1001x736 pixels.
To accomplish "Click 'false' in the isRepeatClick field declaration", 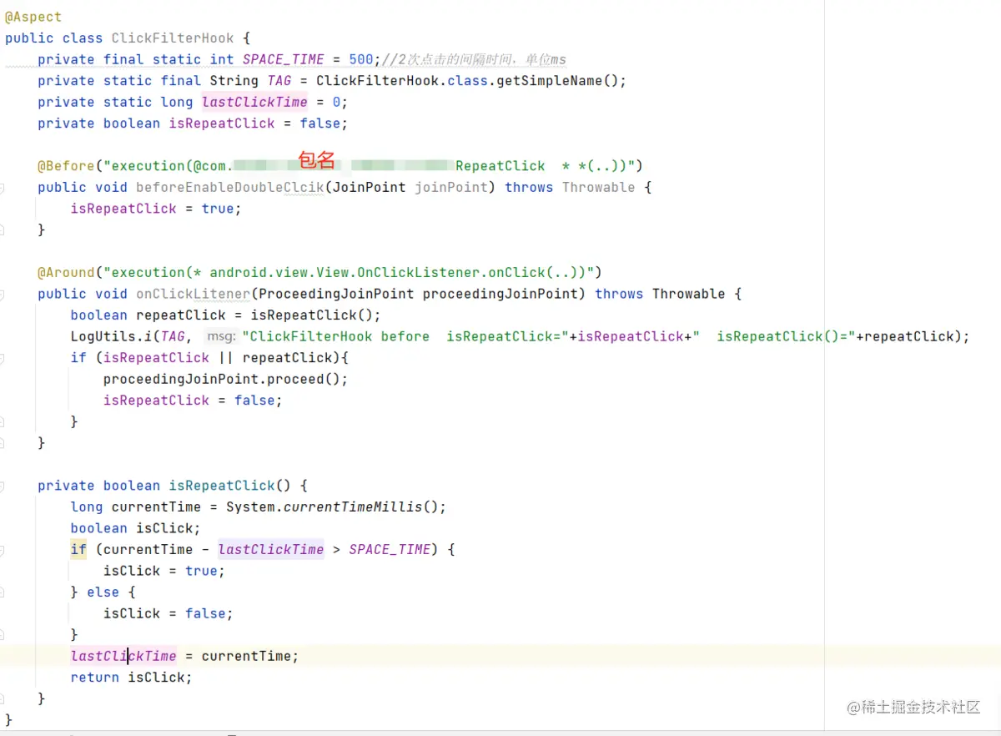I will point(320,124).
